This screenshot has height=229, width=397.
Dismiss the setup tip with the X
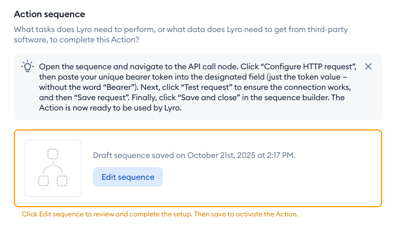point(368,66)
